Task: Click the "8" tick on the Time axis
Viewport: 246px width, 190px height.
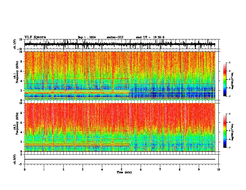Action: [x=180, y=170]
